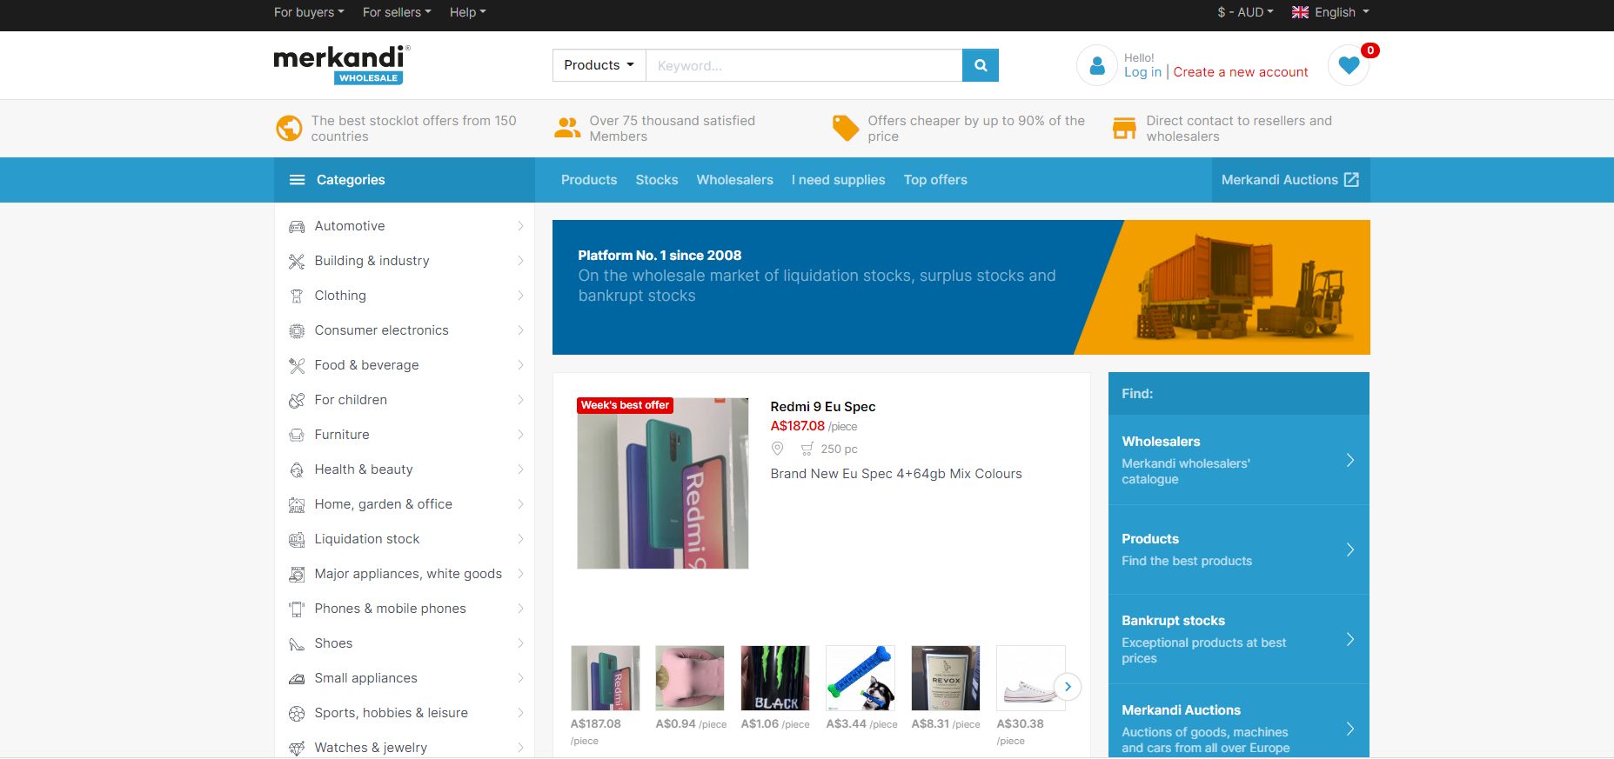Click the large Redmi 9 product image
This screenshot has width=1614, height=759.
coord(663,483)
